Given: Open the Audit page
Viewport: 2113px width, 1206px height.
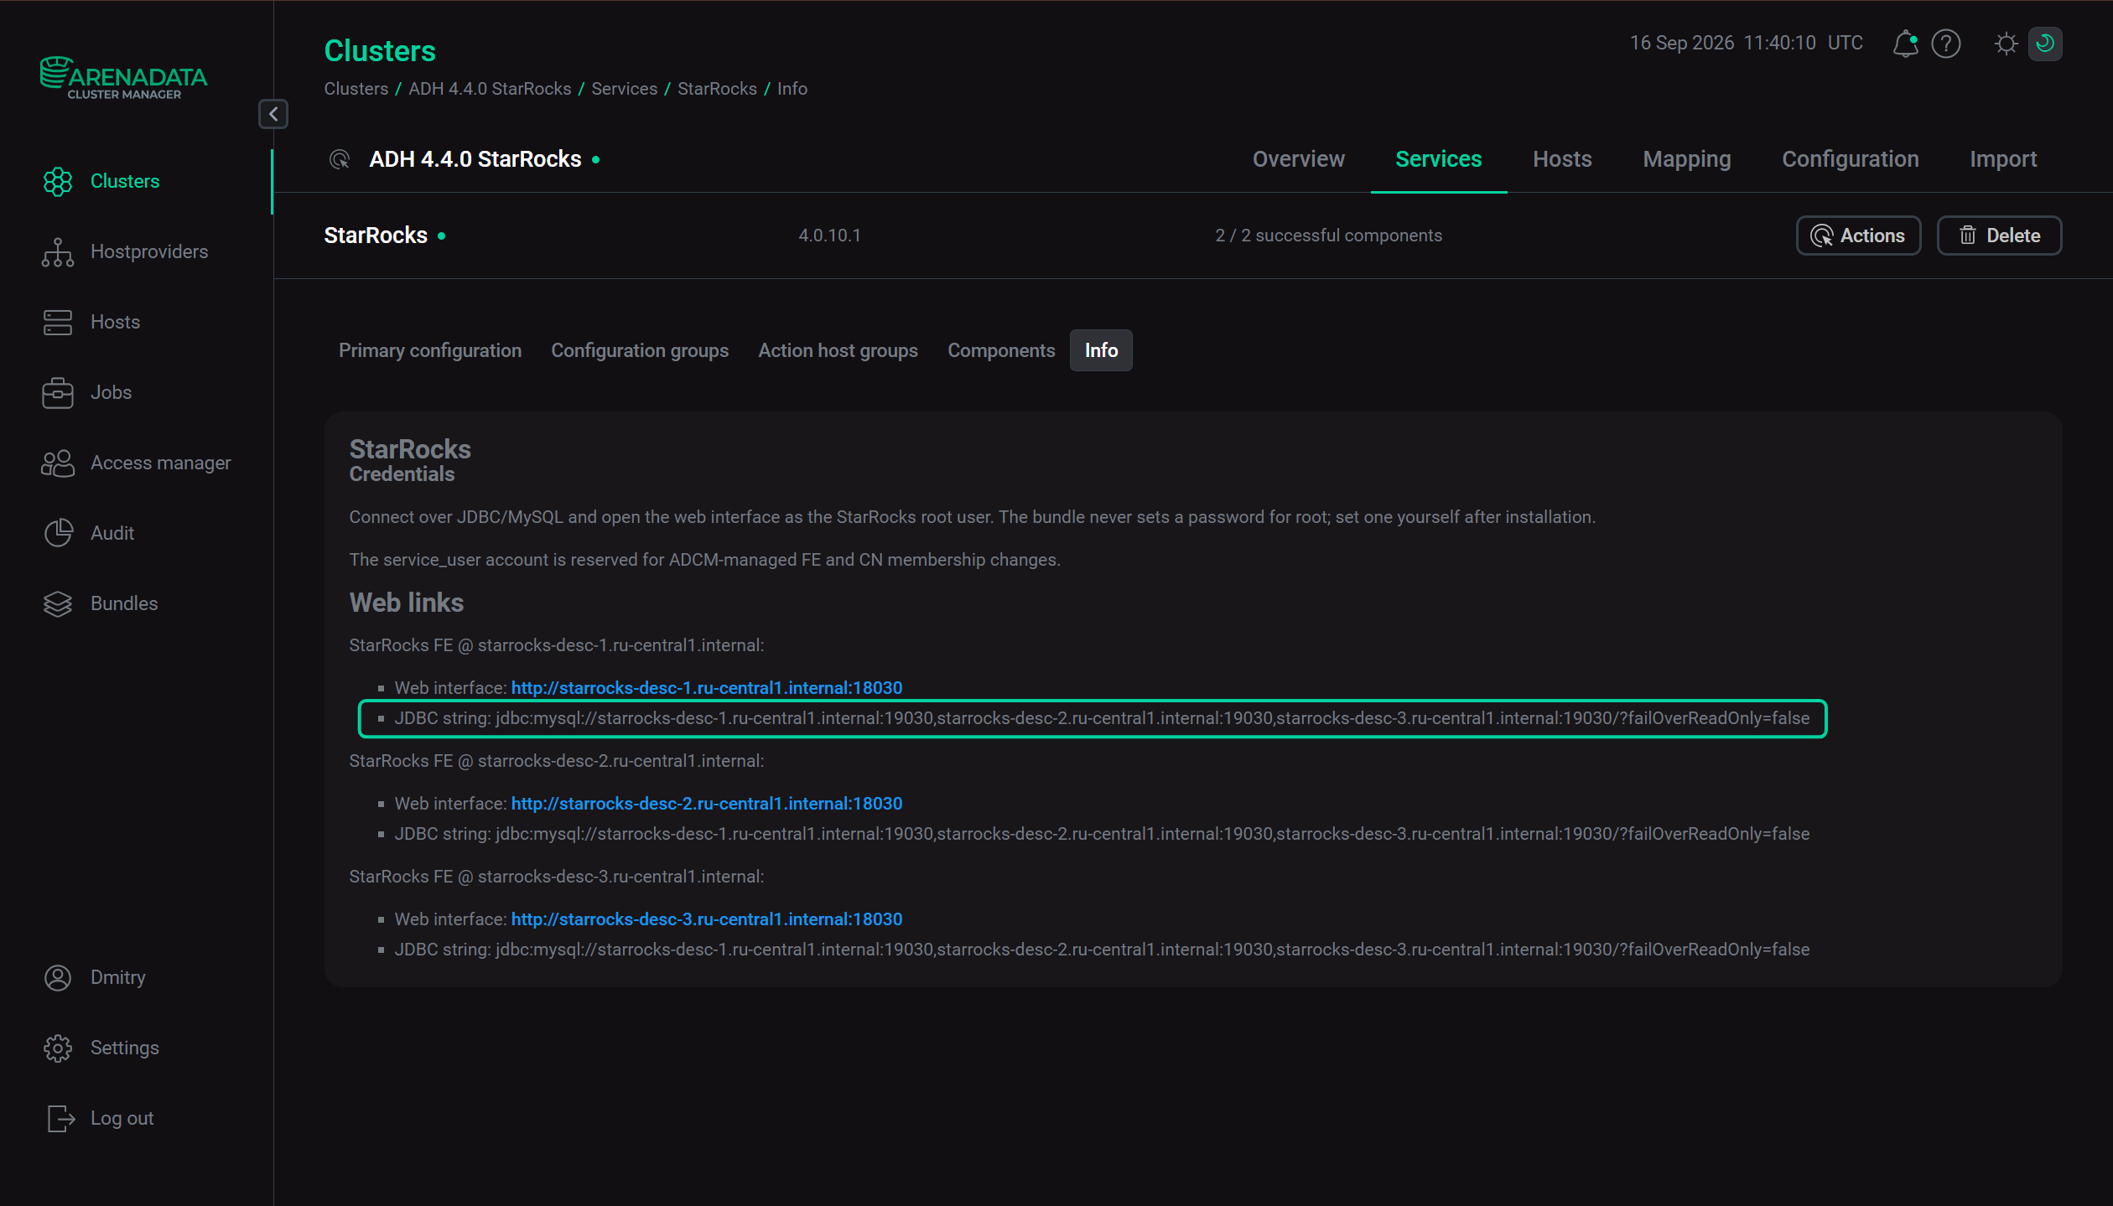Looking at the screenshot, I should point(112,533).
